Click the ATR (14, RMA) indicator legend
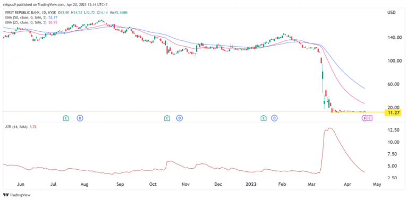Screen dimensions: 408x200 coord(21,127)
